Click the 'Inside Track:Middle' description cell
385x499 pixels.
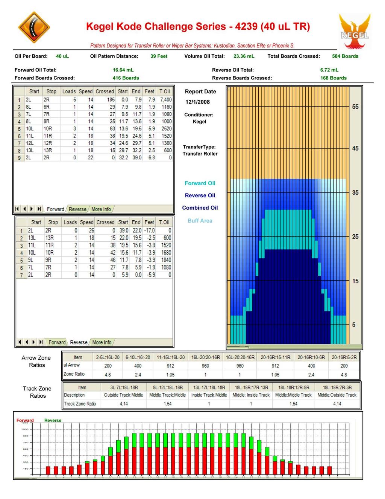(209, 395)
